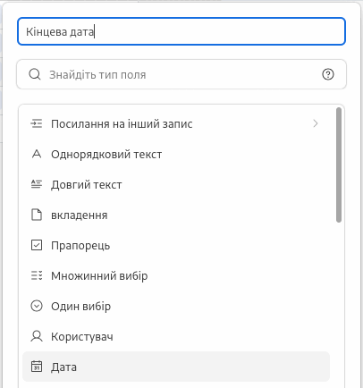Open the help question mark icon
Screen dimensions: 363x388
tap(328, 74)
